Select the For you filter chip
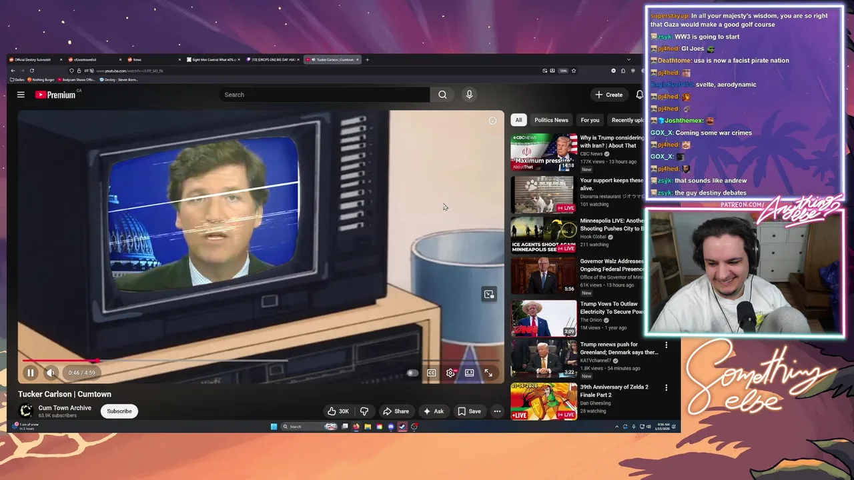The height and width of the screenshot is (480, 854). 590,120
